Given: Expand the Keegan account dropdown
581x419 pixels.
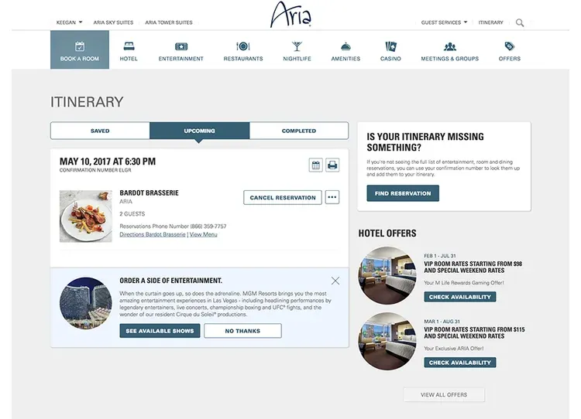Looking at the screenshot, I should click(69, 22).
